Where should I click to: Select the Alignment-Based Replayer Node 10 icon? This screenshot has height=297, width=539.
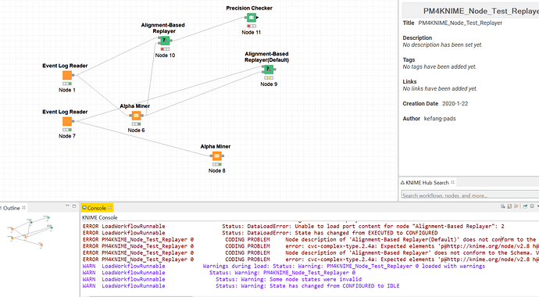[x=165, y=41]
